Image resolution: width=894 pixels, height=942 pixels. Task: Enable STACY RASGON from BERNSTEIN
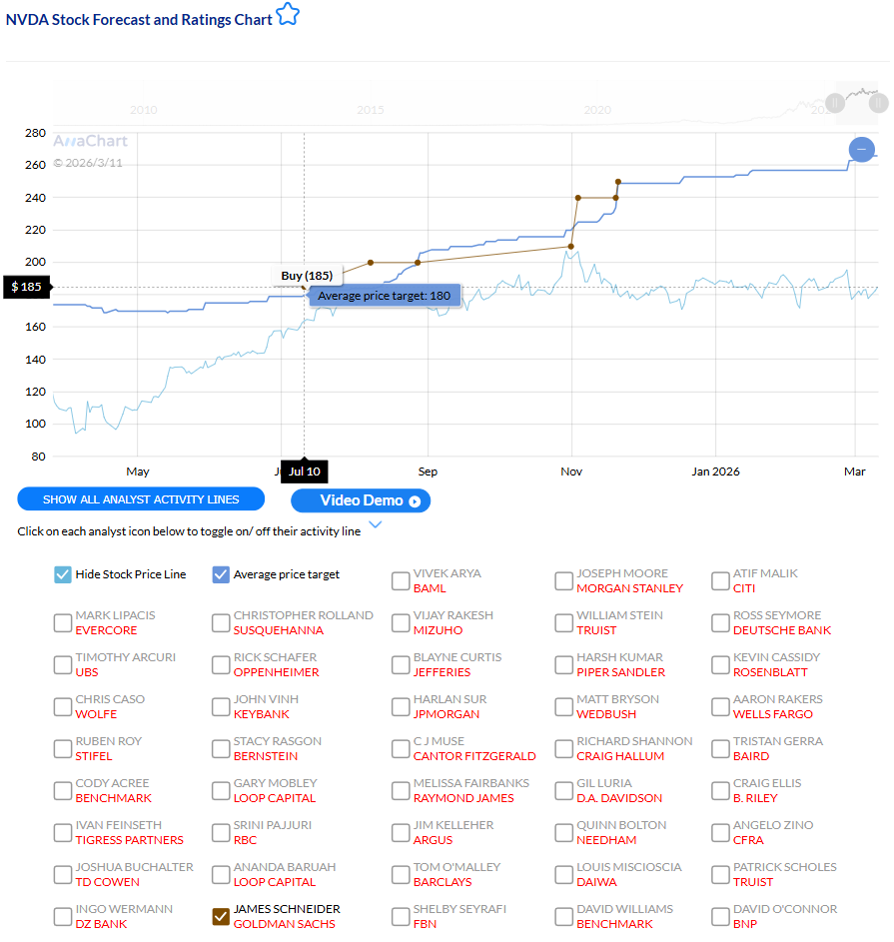(x=220, y=748)
